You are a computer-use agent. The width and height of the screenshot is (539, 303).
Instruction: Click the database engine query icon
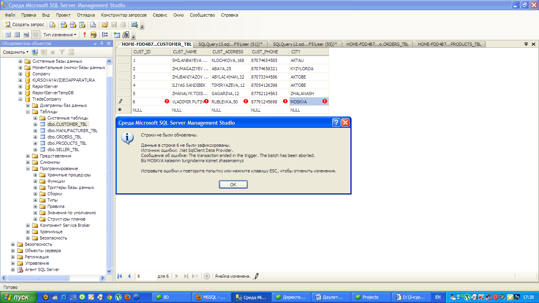(52, 24)
